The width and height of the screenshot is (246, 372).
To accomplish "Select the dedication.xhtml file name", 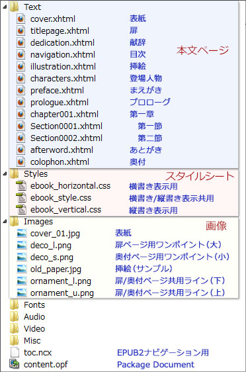I will [x=62, y=43].
